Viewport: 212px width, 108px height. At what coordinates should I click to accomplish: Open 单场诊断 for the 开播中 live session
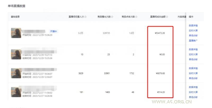(193, 35)
